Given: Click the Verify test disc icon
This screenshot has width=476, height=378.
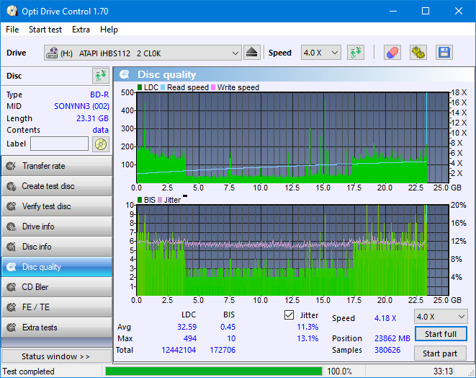Looking at the screenshot, I should click(12, 206).
